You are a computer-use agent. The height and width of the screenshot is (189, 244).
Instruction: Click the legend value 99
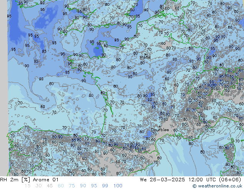tap(105, 186)
